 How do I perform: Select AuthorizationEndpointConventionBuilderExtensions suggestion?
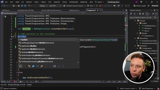[x=47, y=58]
